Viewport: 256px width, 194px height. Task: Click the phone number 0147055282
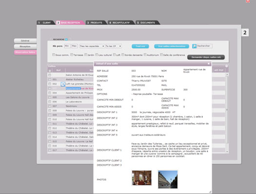[x=138, y=85]
